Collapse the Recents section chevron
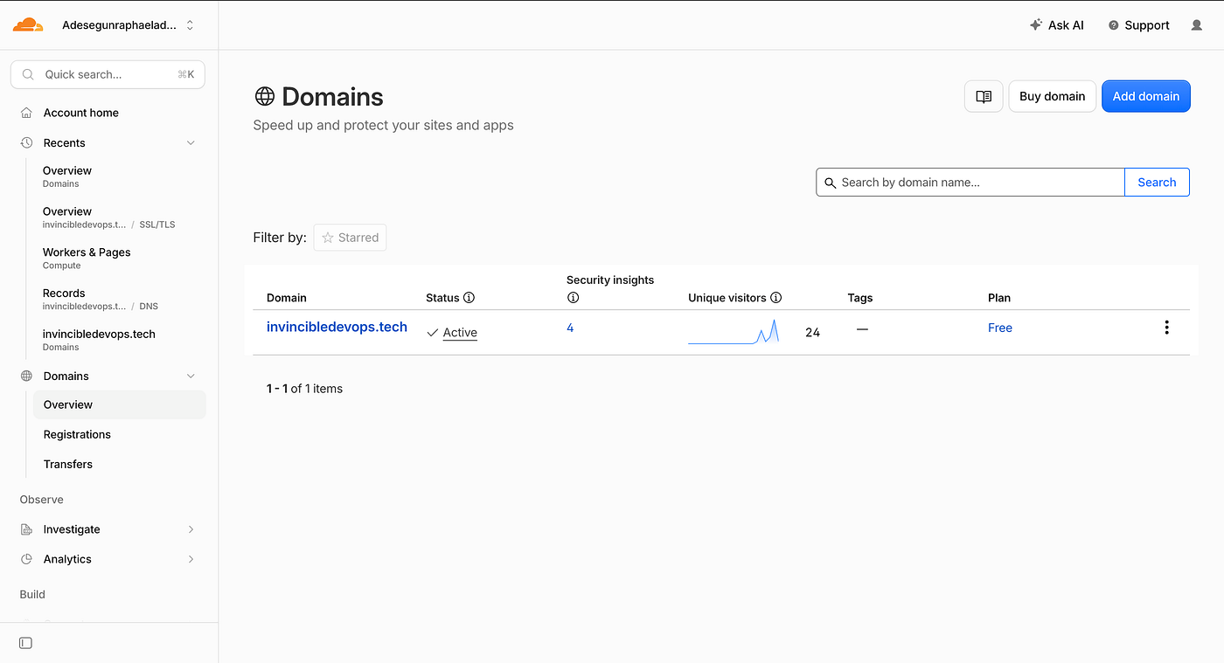Screen dimensions: 1224x663 191,143
